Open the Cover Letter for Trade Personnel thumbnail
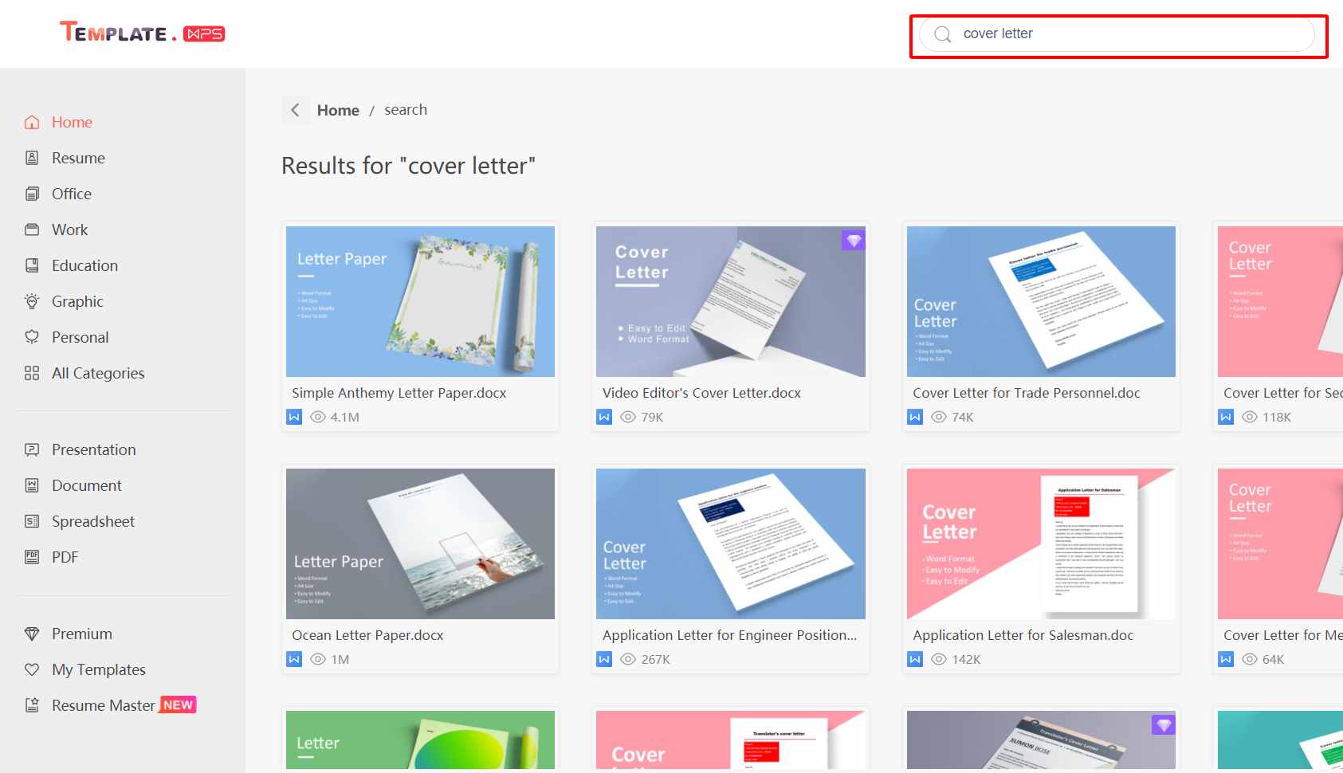The image size is (1343, 773). point(1041,301)
